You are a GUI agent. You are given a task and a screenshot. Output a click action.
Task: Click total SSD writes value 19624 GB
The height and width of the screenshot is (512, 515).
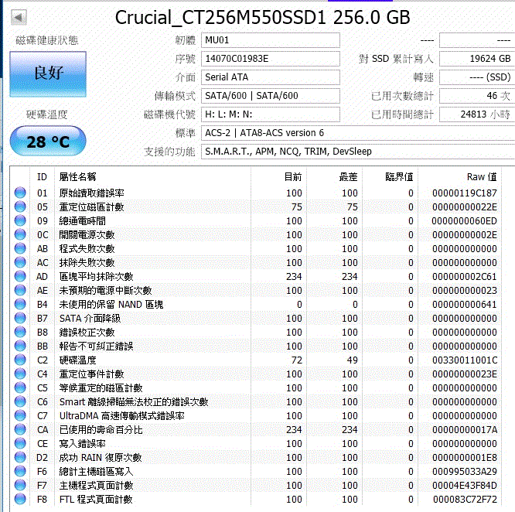[477, 59]
